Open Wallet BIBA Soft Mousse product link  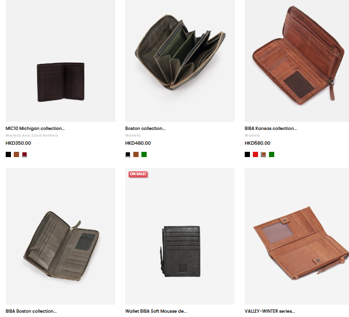tap(156, 311)
